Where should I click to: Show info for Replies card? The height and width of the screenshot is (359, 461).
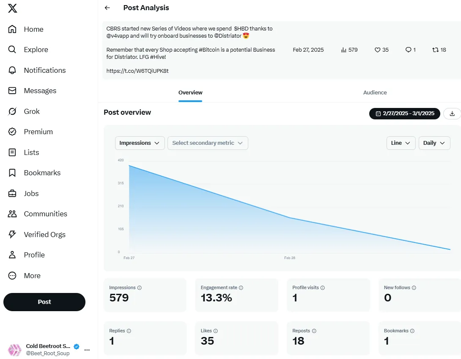tap(129, 331)
